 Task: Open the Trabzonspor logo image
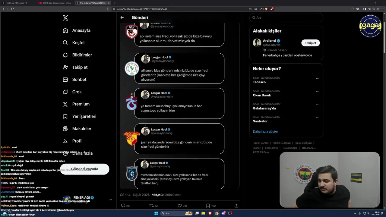tap(132, 102)
